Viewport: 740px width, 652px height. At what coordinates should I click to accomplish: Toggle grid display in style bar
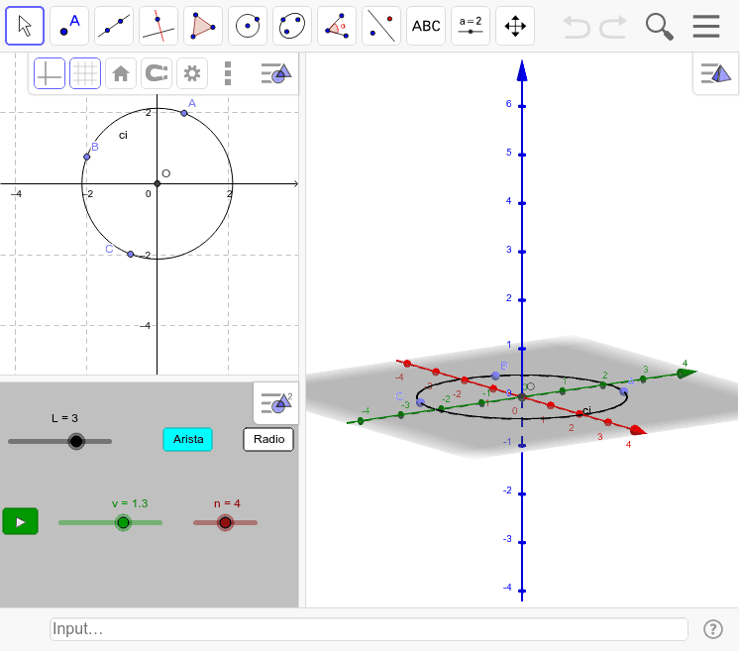point(85,73)
